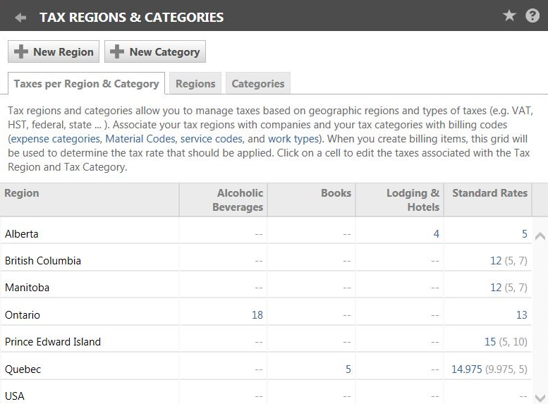Click the scroll up arrow of grid
This screenshot has height=404, width=548.
tap(540, 236)
